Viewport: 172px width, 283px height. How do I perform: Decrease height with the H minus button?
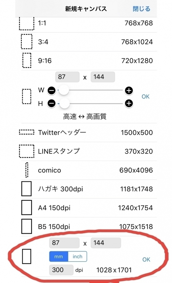[x=52, y=103]
